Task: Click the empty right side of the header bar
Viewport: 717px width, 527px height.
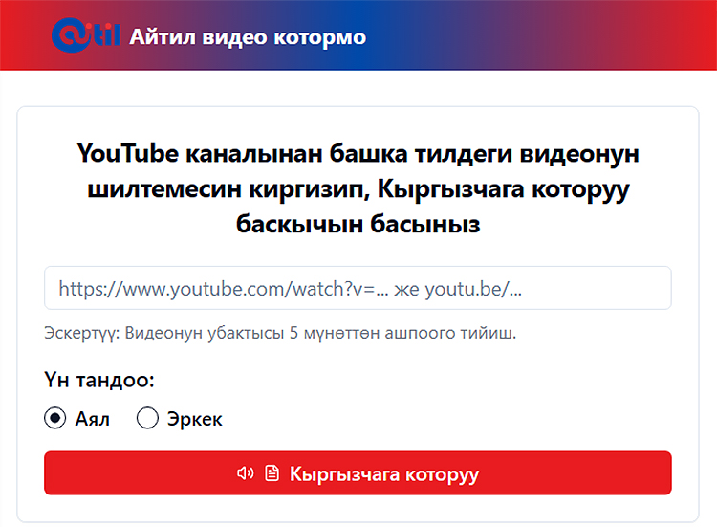Action: 574,36
